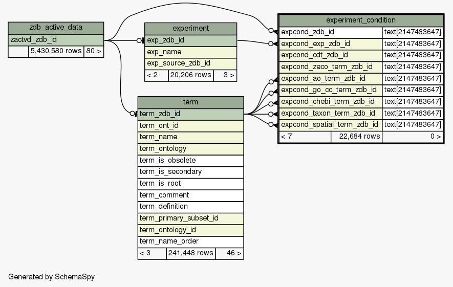Click the '3 >' children count in experiment
Image resolution: width=453 pixels, height=287 pixels.
click(x=225, y=75)
